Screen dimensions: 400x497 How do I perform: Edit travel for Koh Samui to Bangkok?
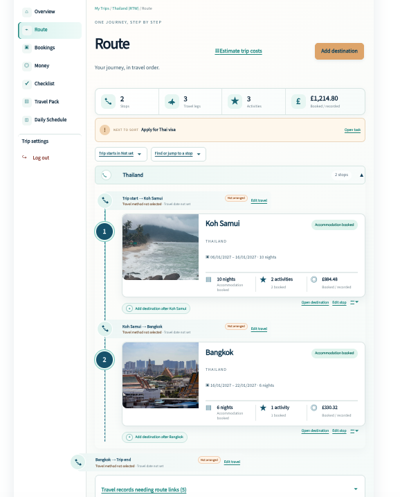coord(259,329)
